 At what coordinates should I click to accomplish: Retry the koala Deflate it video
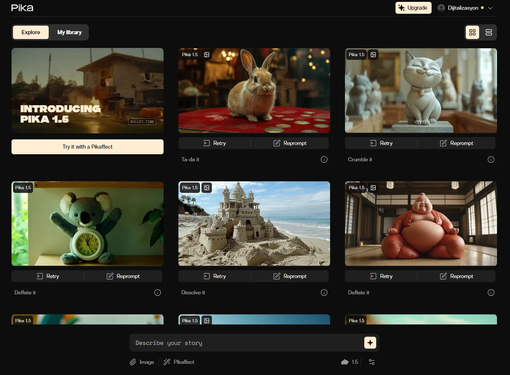pyautogui.click(x=48, y=276)
